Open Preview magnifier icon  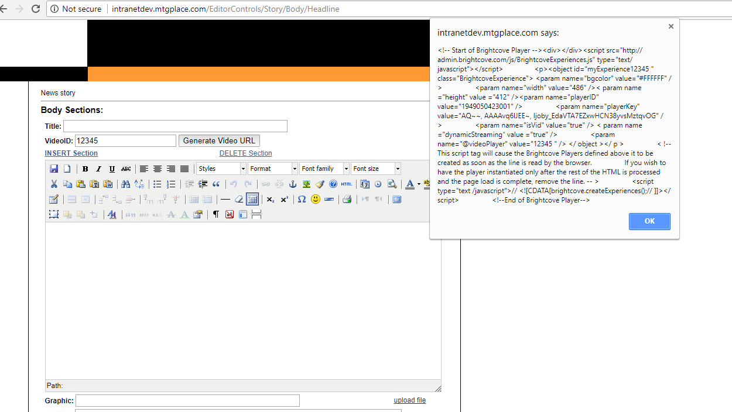click(392, 184)
